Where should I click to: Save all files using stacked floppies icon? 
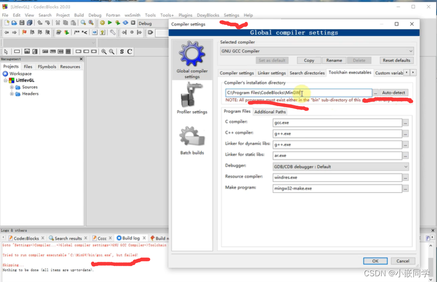coord(29,23)
